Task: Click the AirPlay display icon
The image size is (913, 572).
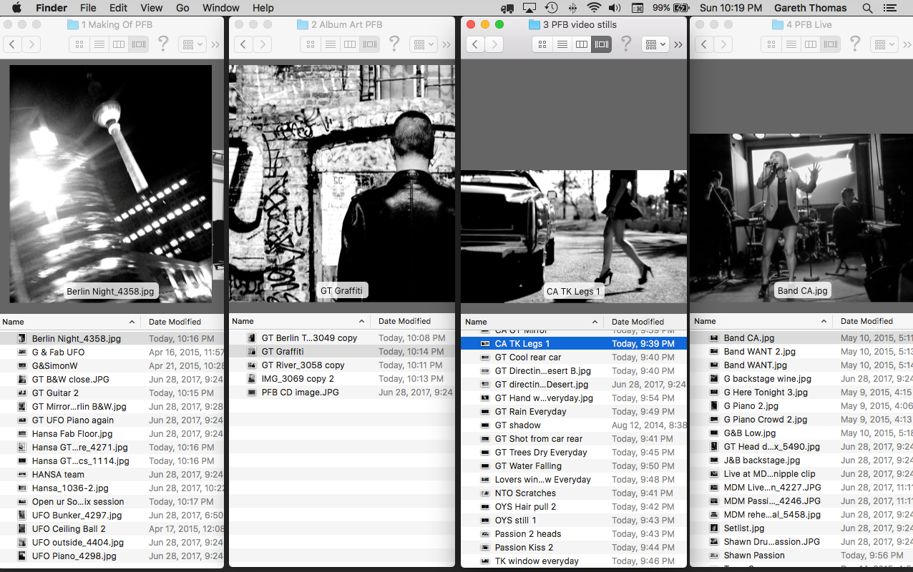Action: tap(529, 8)
